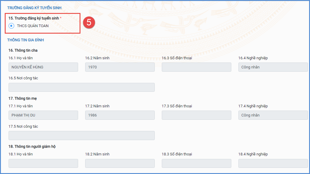Click the mother's name field PHẠM THỊ DU

click(x=43, y=115)
